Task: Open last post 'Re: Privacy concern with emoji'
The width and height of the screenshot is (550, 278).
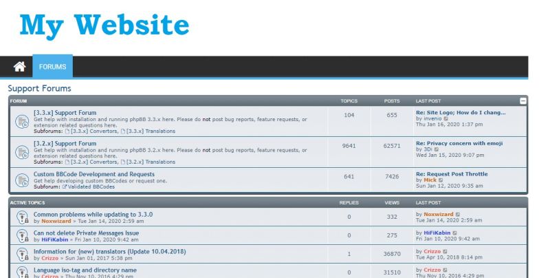Action: (x=459, y=143)
